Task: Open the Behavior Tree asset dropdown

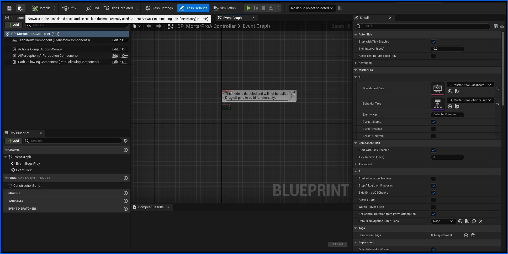Action: click(x=470, y=100)
